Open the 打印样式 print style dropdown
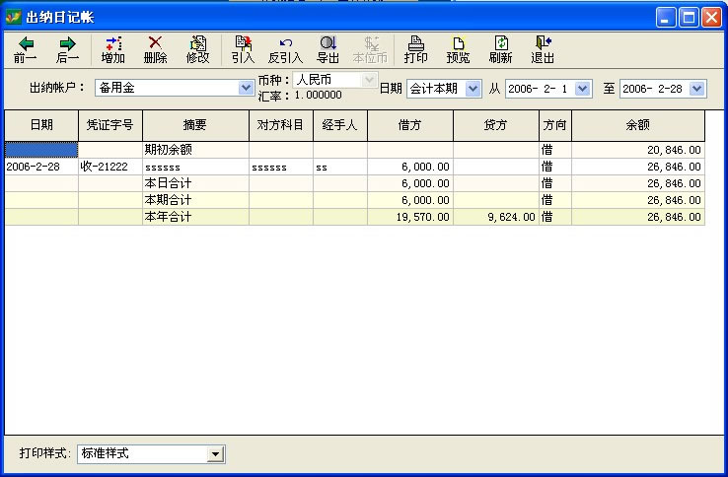The height and width of the screenshot is (477, 728). [x=215, y=454]
